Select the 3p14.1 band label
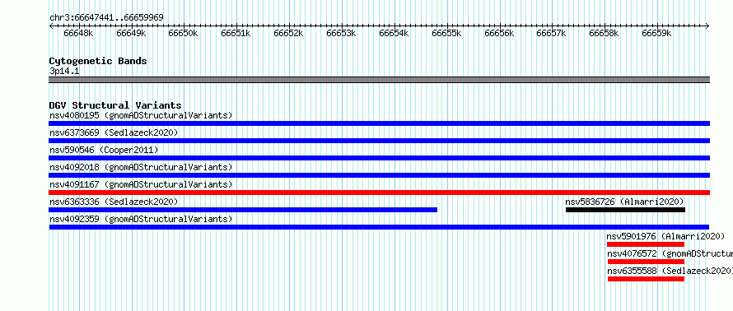733x311 pixels. click(64, 71)
